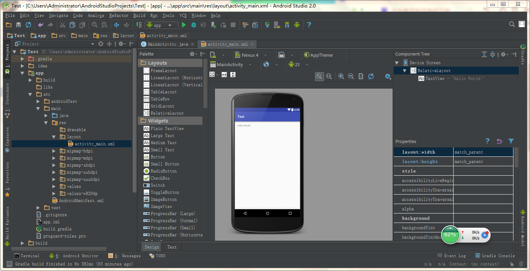Open the Refactor menu

coord(119,15)
